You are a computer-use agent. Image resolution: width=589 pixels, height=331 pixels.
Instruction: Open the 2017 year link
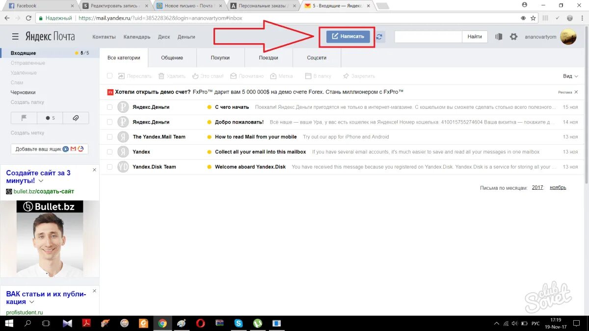pos(537,187)
